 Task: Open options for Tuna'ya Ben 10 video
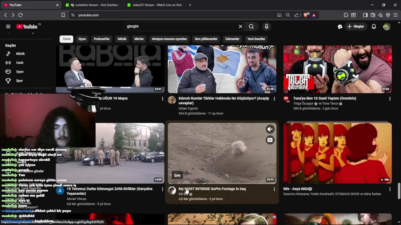tap(390, 99)
